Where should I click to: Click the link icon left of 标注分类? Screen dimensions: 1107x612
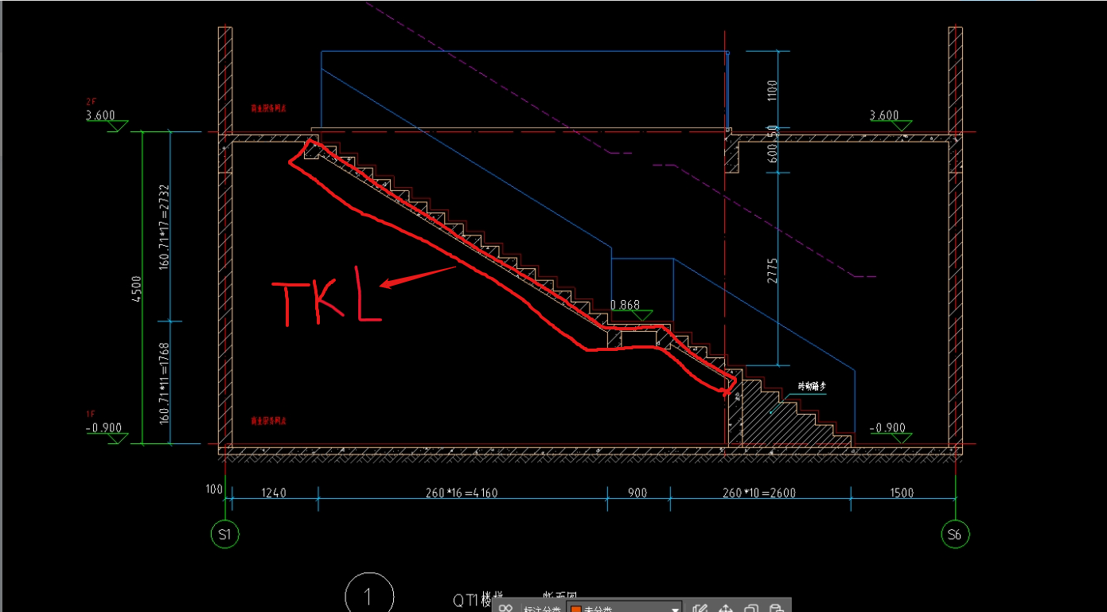505,609
